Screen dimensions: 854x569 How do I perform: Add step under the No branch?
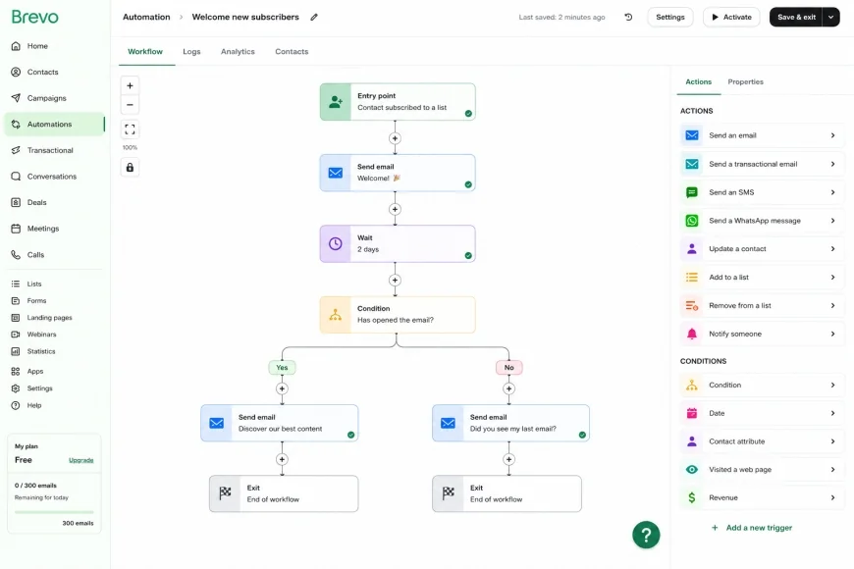coord(508,388)
